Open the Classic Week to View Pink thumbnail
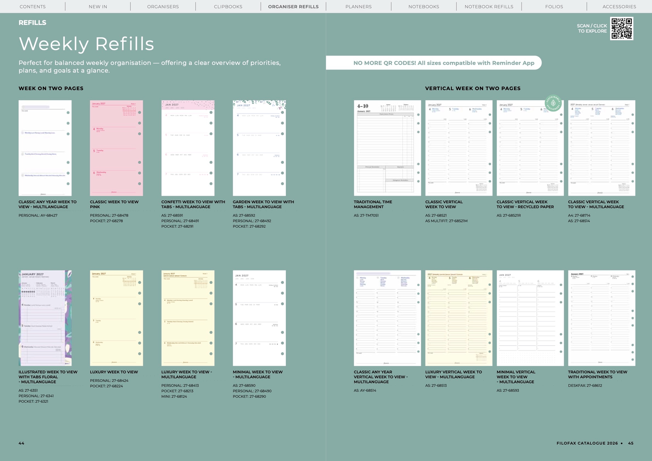Viewport: 652px width, 461px height. pyautogui.click(x=116, y=148)
